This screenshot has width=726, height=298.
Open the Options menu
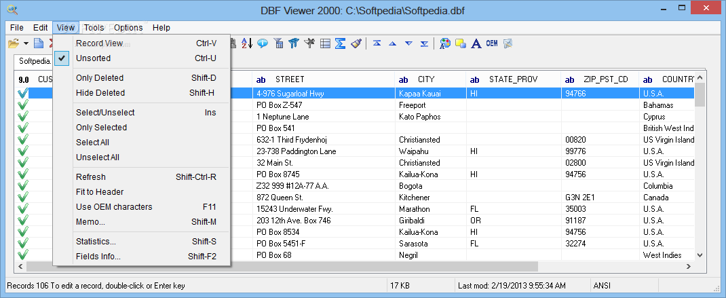pyautogui.click(x=128, y=28)
